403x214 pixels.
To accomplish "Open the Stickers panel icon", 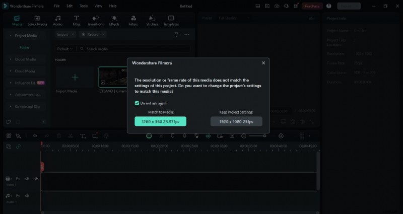I will point(152,20).
